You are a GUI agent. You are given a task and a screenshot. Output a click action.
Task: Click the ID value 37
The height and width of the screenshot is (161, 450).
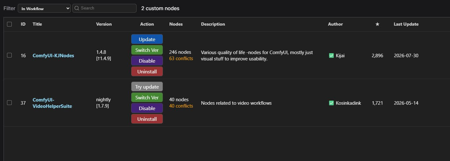pos(23,103)
